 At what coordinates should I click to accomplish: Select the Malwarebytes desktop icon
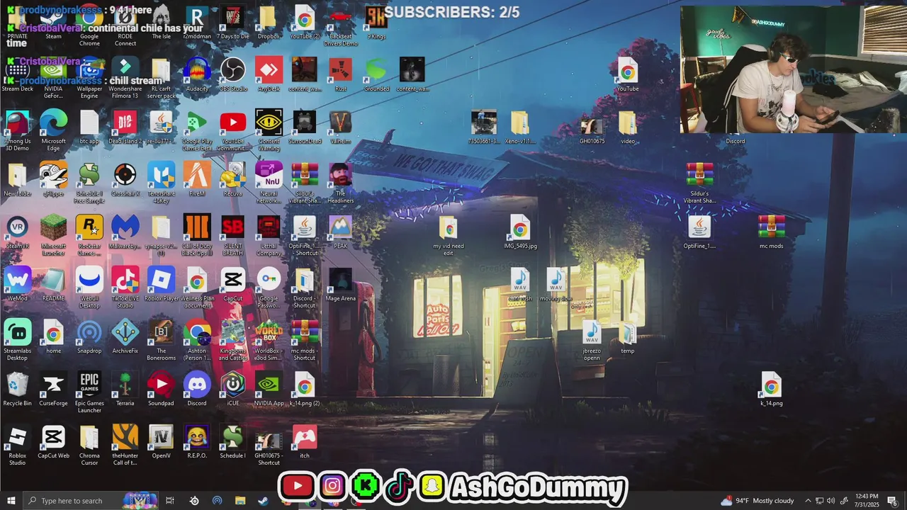[125, 232]
